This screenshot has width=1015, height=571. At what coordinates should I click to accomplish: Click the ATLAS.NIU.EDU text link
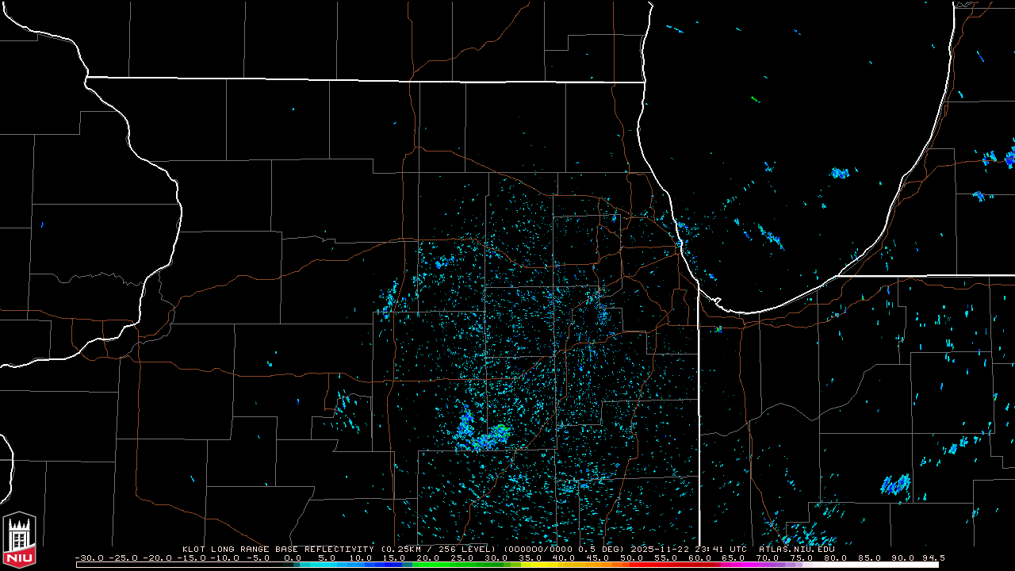796,549
